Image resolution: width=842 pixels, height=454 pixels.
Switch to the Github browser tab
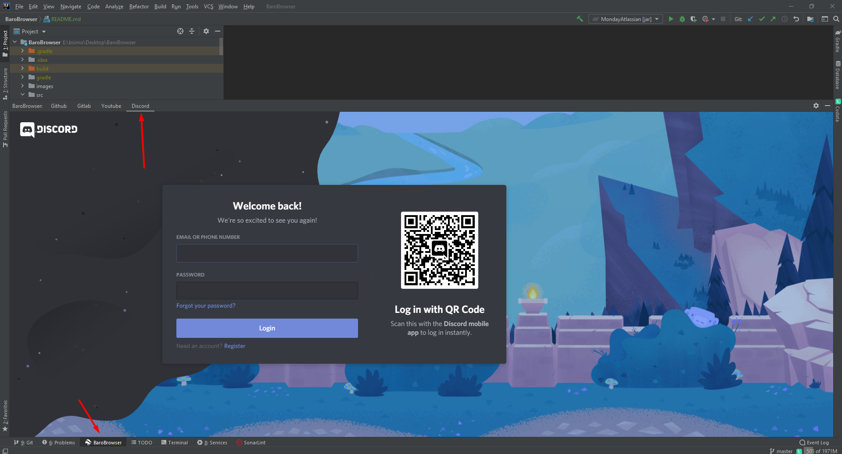(59, 106)
